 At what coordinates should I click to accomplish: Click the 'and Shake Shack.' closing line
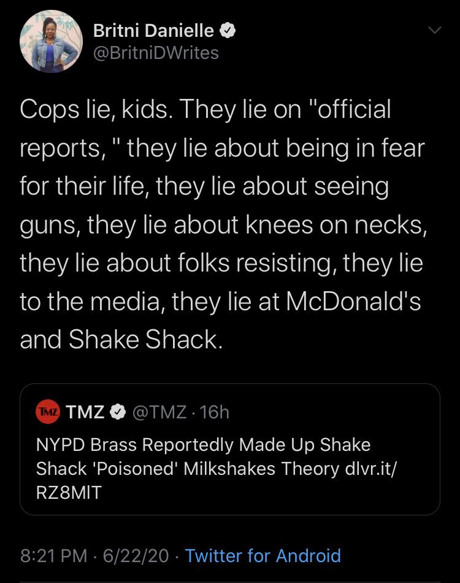tap(120, 339)
